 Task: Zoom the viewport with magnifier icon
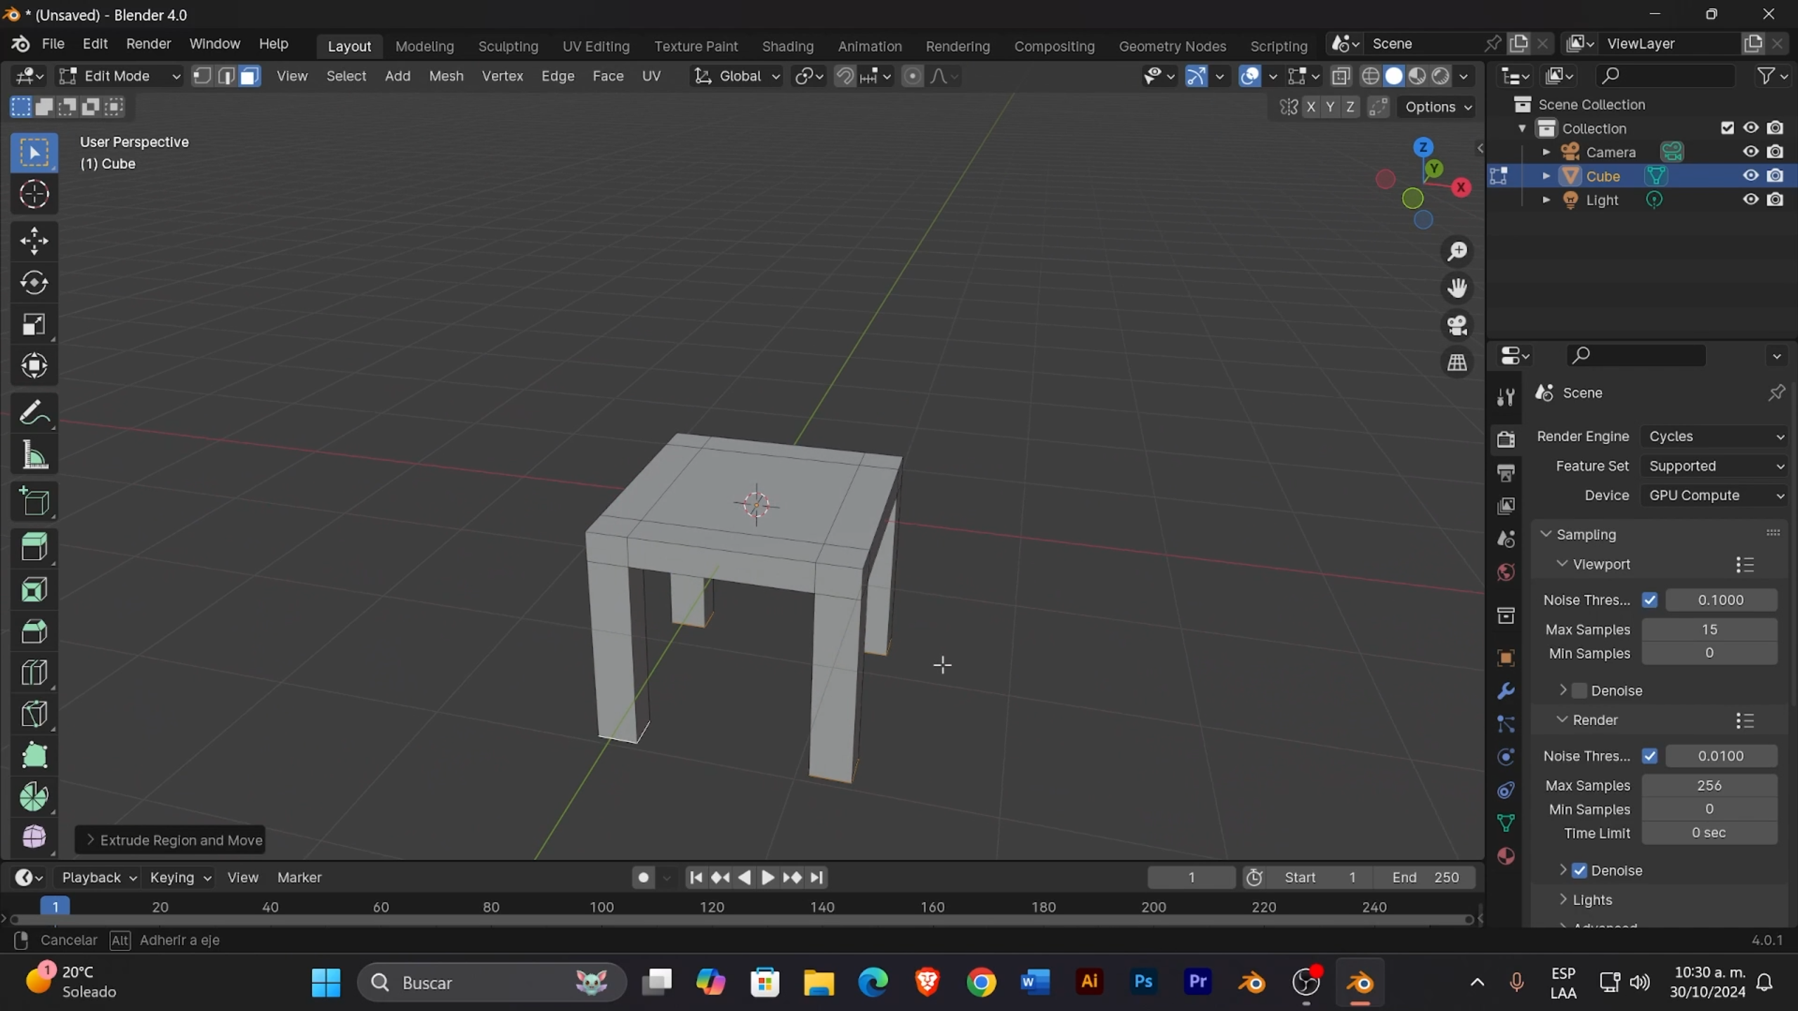tap(1457, 251)
